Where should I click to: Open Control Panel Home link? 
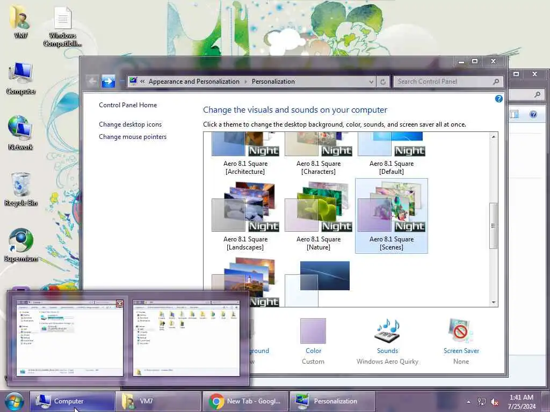[x=128, y=105]
